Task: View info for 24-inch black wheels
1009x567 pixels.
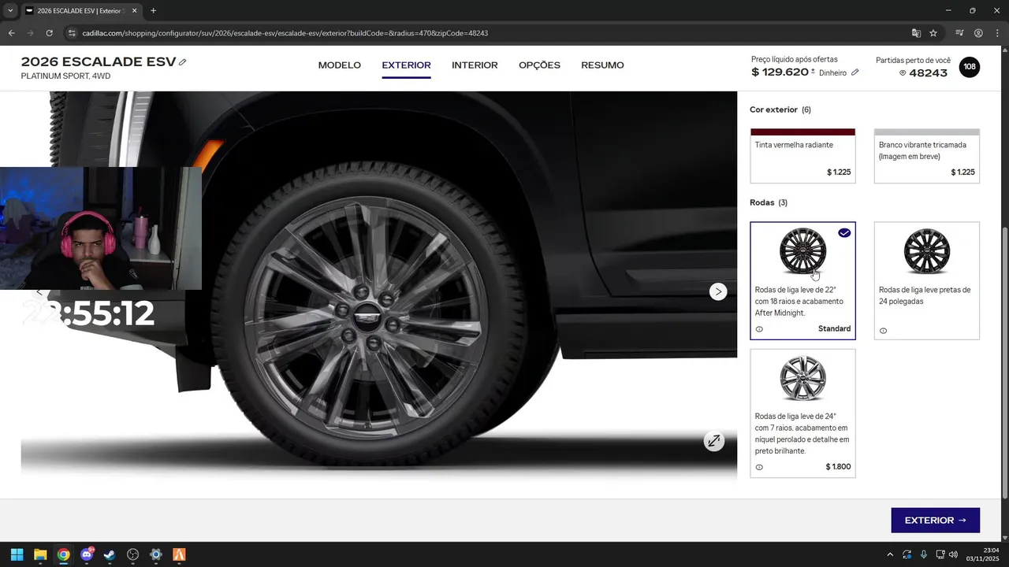Action: pyautogui.click(x=883, y=331)
